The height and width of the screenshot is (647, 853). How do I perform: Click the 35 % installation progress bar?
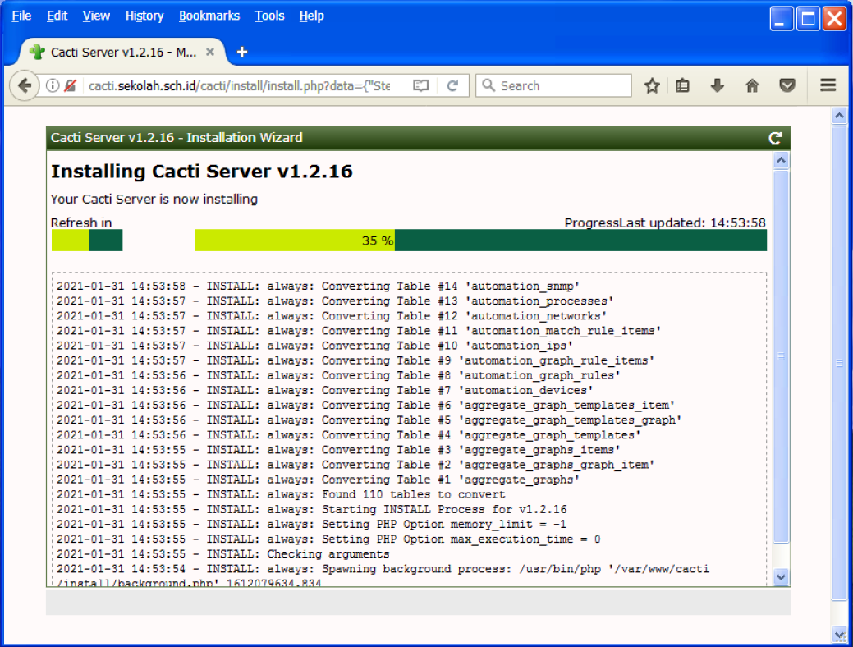point(480,241)
